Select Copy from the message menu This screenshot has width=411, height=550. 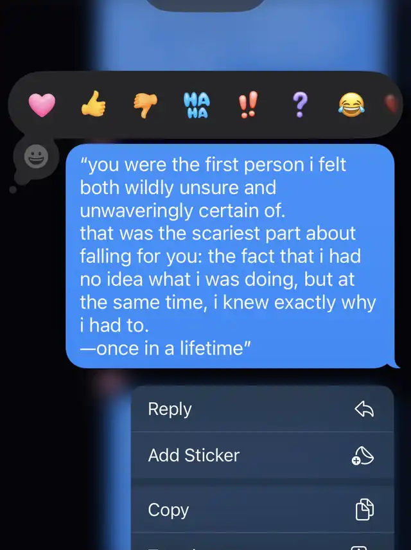pos(262,510)
